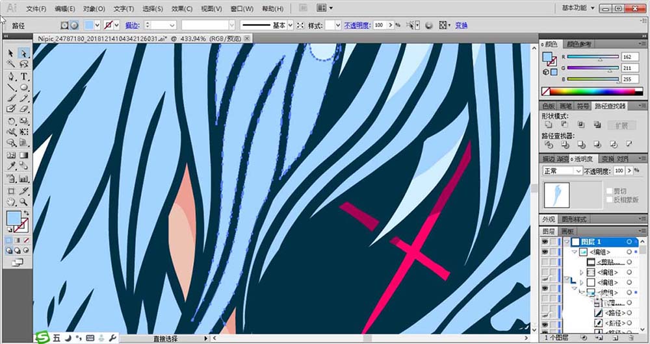Image resolution: width=650 pixels, height=344 pixels.
Task: Click Divide in Pathfinder panel
Action: (x=549, y=144)
